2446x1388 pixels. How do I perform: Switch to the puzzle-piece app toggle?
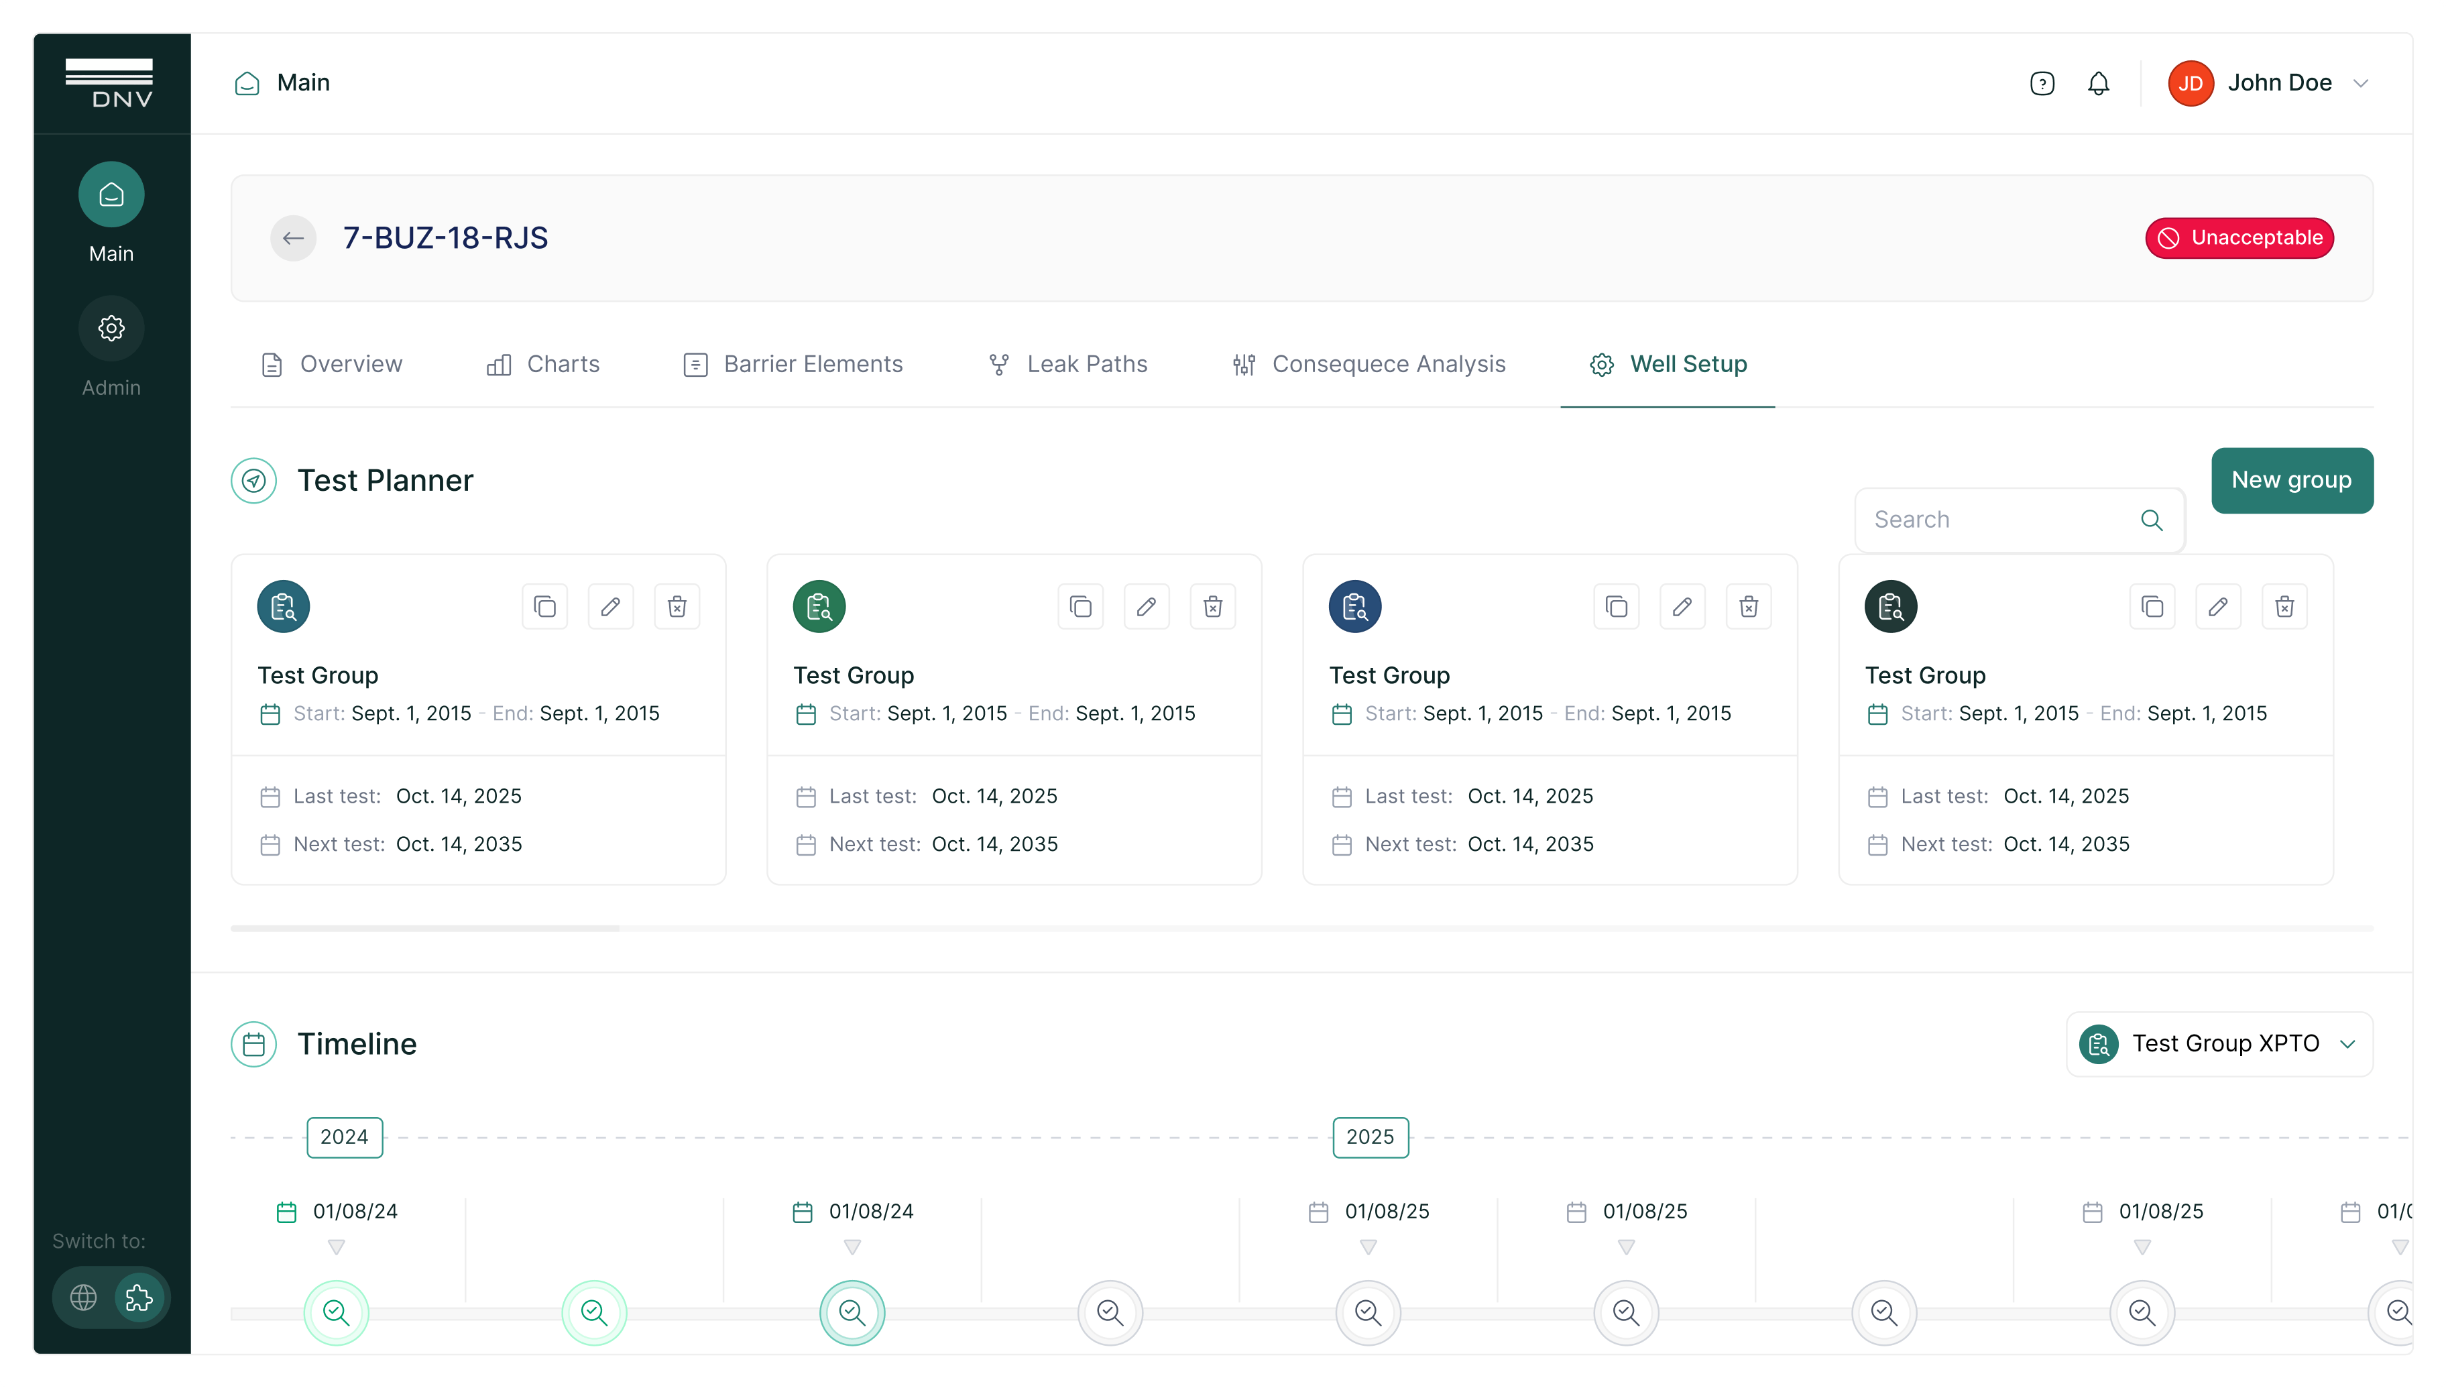pyautogui.click(x=139, y=1297)
